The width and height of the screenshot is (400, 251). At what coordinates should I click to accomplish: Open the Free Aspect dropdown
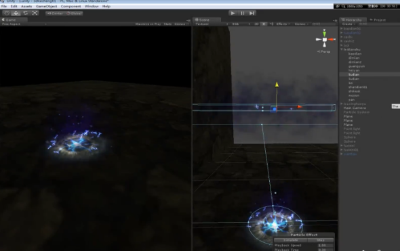pyautogui.click(x=24, y=24)
